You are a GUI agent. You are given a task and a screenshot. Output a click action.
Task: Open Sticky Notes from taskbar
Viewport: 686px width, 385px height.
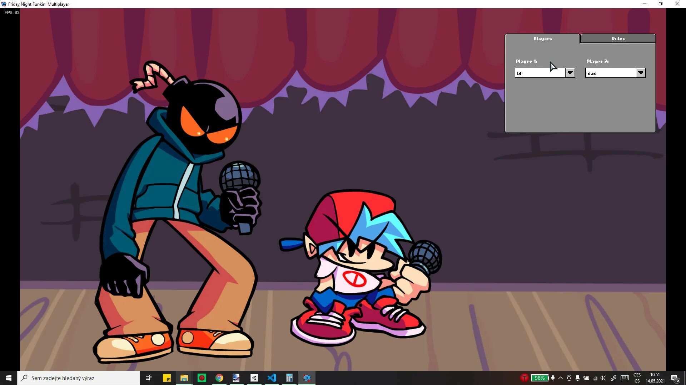166,378
